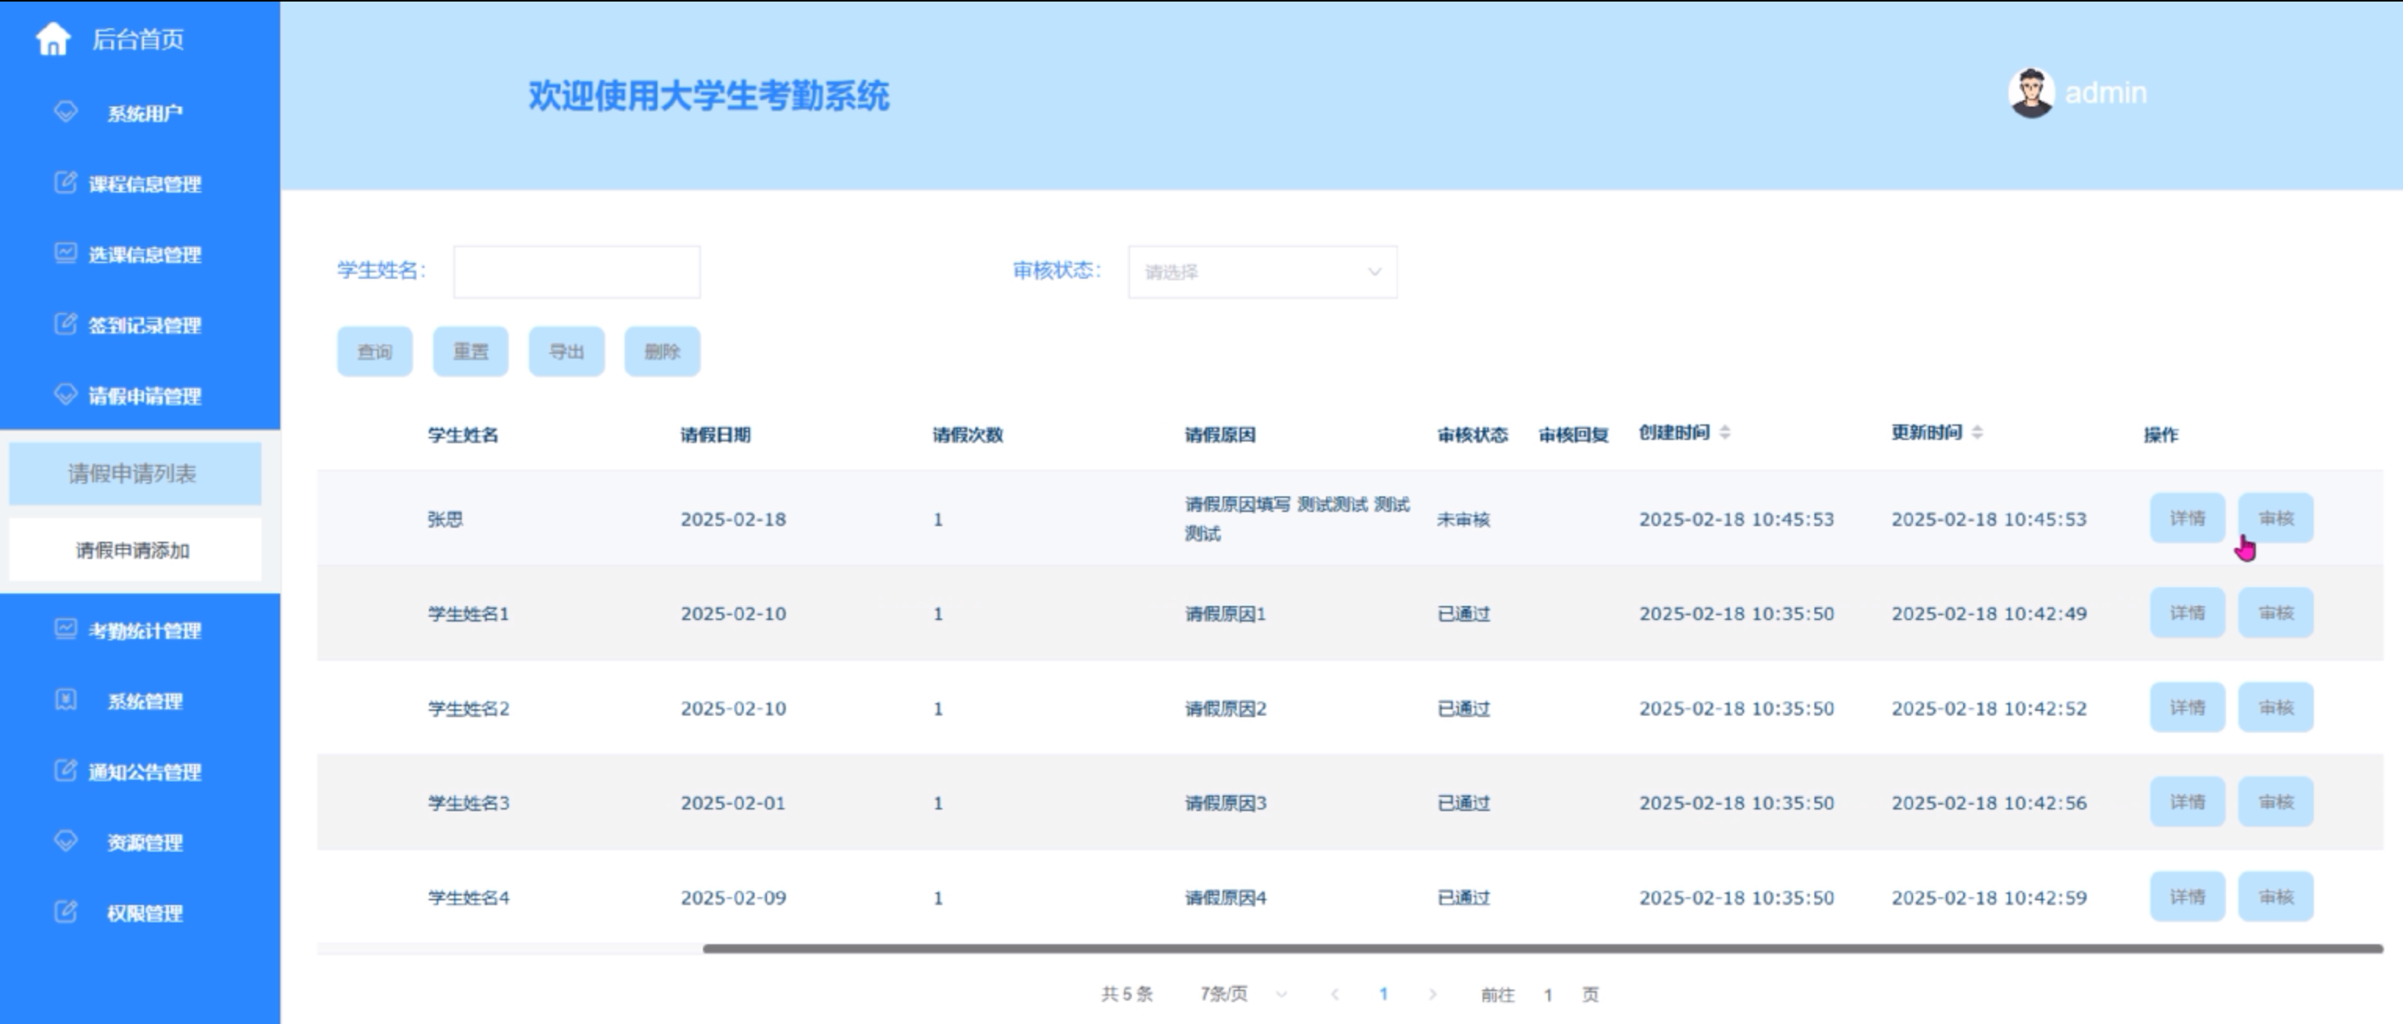Sort by 更新时间 column arrows
The height and width of the screenshot is (1024, 2403).
click(1976, 433)
